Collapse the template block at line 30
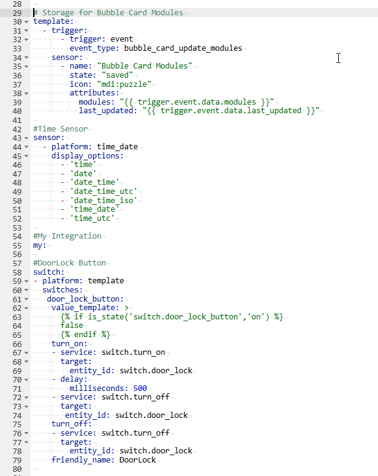This screenshot has width=378, height=476. 26,22
